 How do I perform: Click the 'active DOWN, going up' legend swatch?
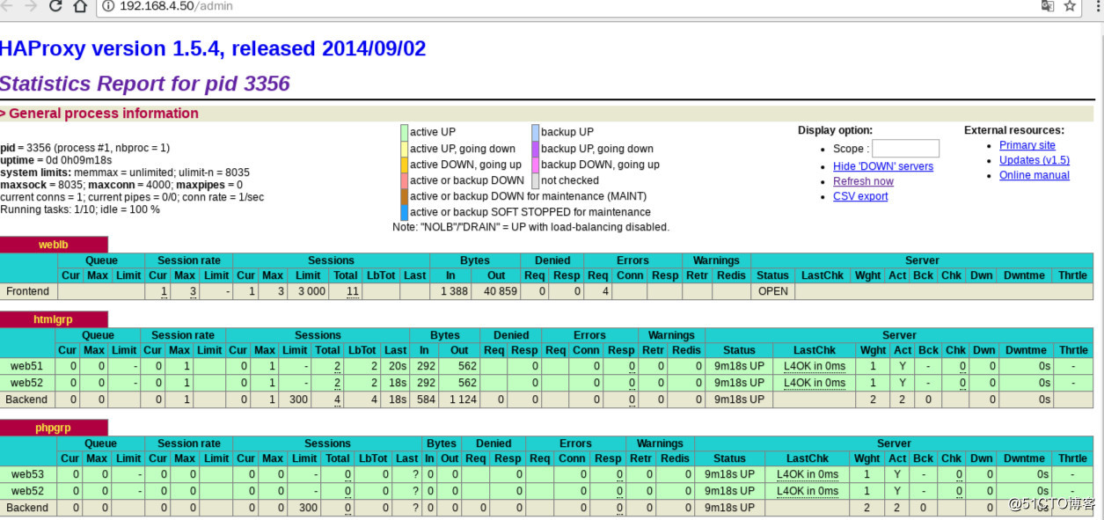[404, 165]
